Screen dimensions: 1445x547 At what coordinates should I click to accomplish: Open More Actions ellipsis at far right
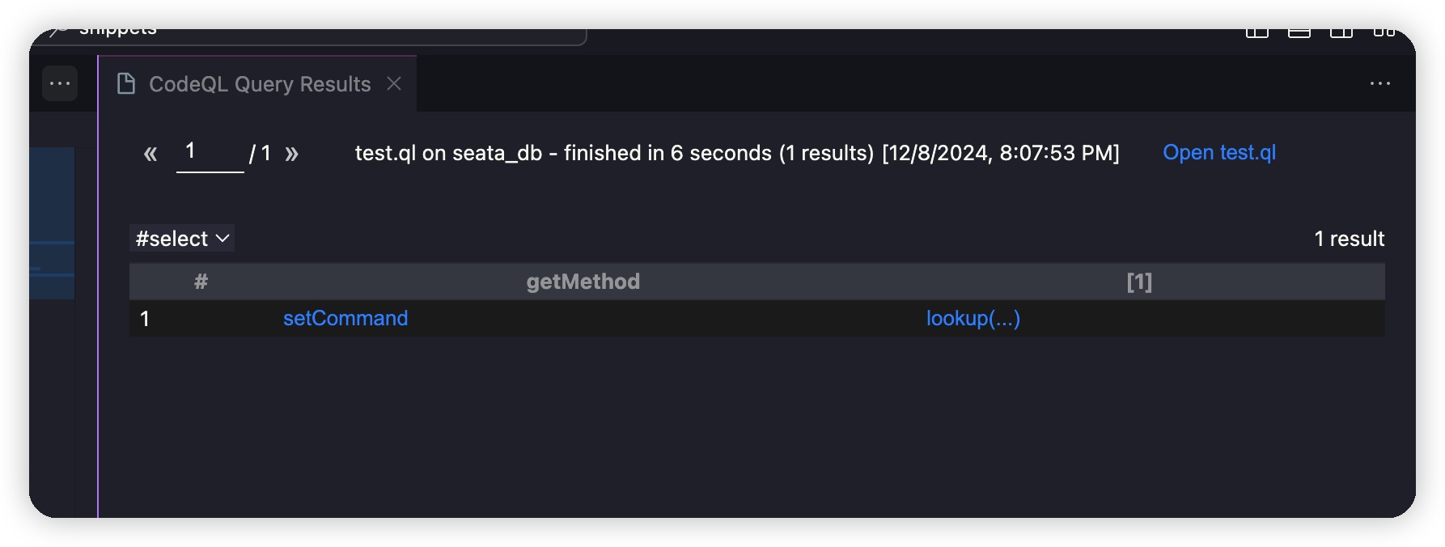[x=1379, y=83]
